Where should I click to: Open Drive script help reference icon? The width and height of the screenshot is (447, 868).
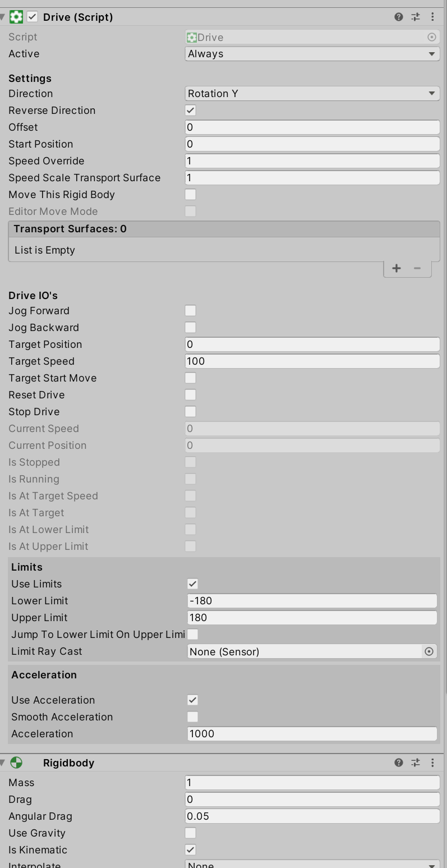399,17
